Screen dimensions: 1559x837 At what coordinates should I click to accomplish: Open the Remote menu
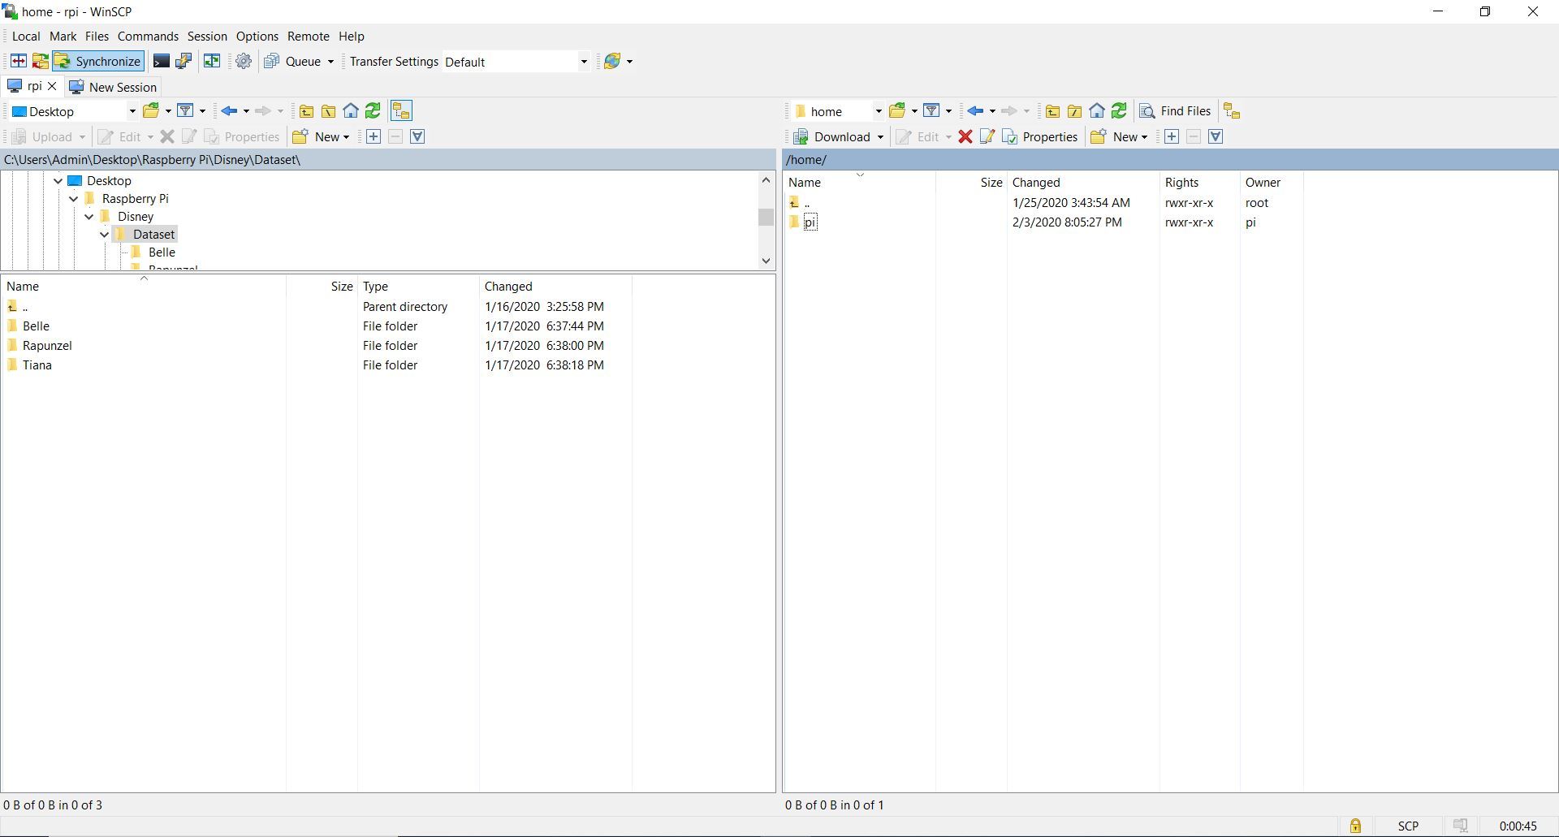[309, 37]
